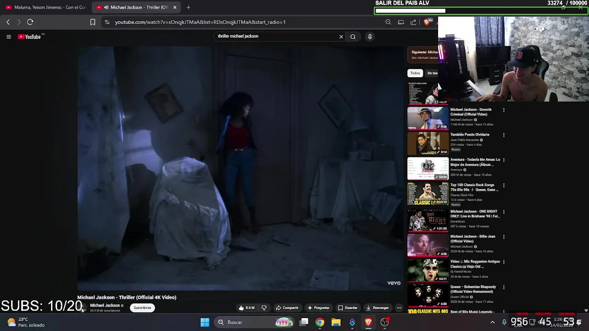
Task: Open ONE NIGHT ONLY Live in Brisbane title
Action: point(475,214)
